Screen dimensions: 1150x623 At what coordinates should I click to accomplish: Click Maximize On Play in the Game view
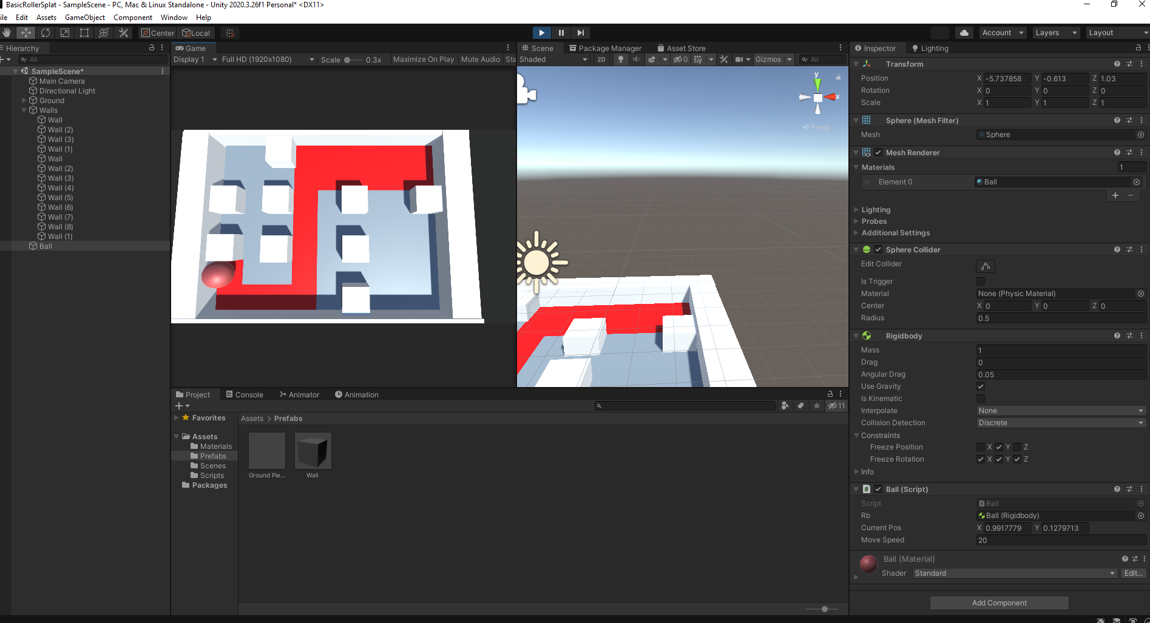423,59
